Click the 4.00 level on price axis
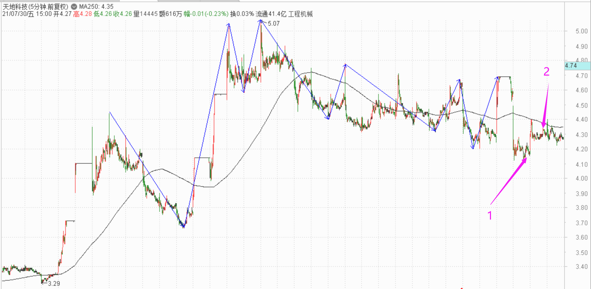 (x=581, y=178)
